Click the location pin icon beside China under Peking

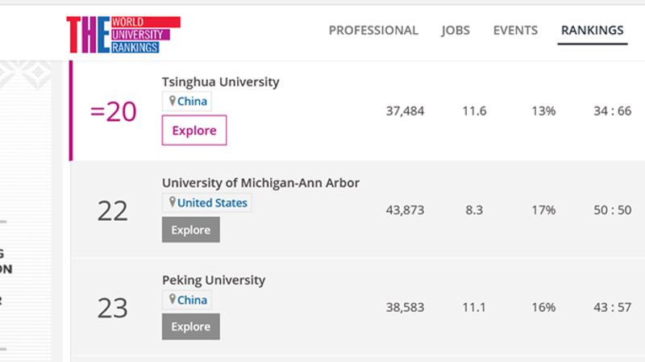pyautogui.click(x=173, y=299)
